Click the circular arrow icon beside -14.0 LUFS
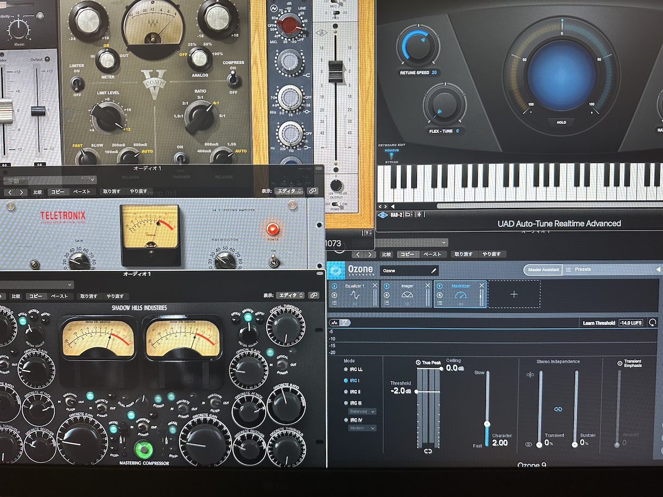This screenshot has width=663, height=497. coord(652,322)
